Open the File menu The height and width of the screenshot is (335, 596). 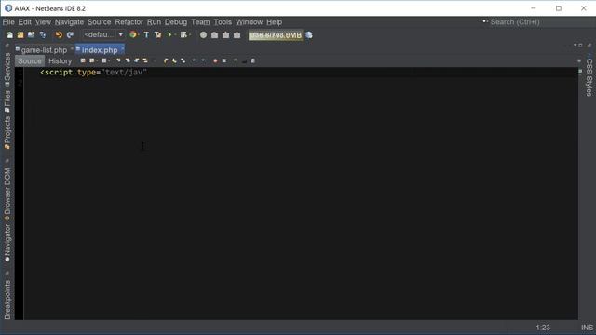[x=8, y=22]
